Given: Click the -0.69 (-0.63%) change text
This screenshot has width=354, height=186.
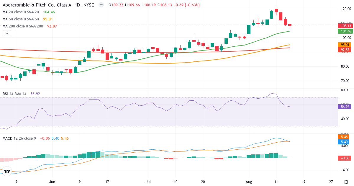Looking at the screenshot, I should [187, 5].
